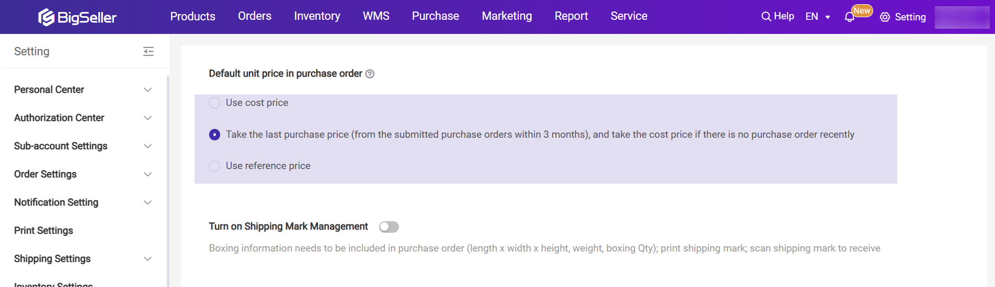Click the BigSeller logo
Viewport: 995px width, 287px height.
click(77, 17)
